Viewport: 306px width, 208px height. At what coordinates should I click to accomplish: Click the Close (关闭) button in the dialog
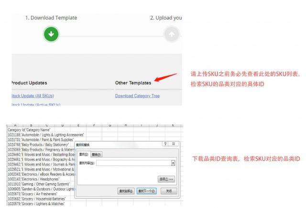[x=169, y=191]
